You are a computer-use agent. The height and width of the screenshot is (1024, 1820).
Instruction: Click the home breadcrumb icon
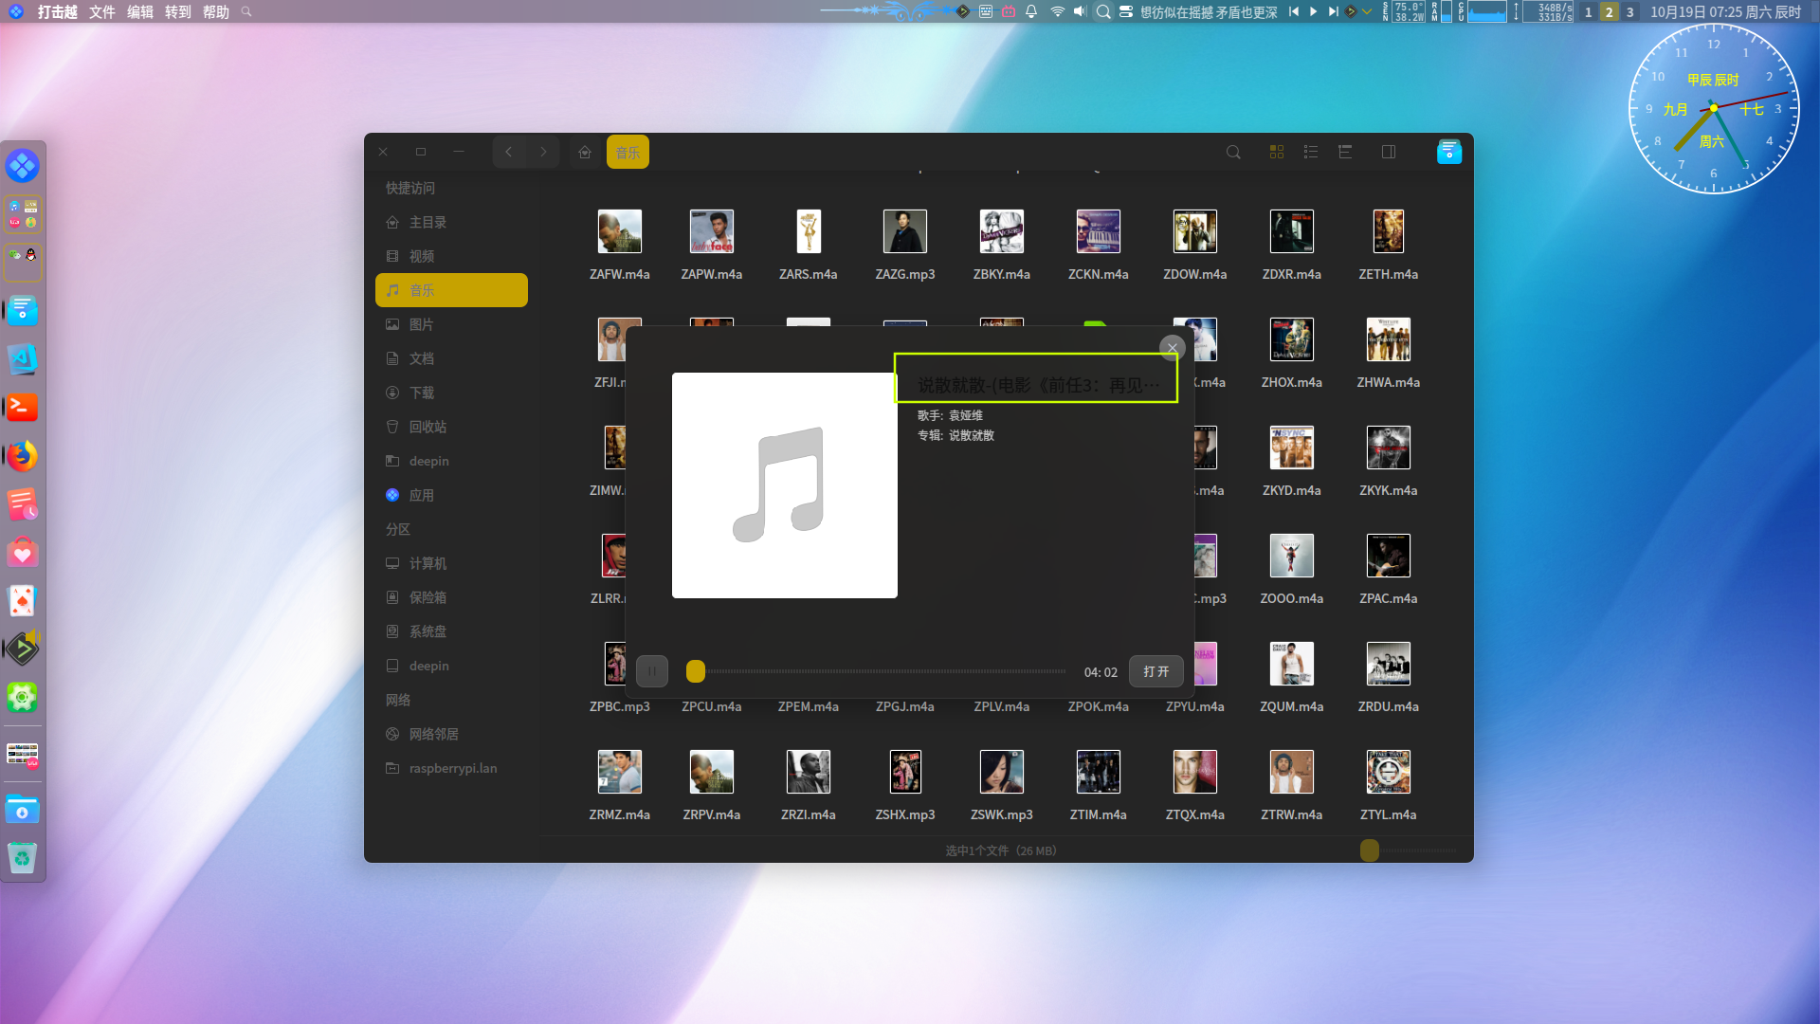(x=585, y=152)
